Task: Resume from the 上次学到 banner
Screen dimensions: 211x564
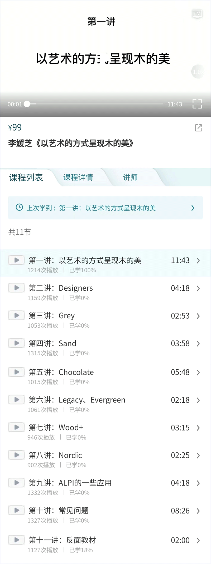Action: pyautogui.click(x=105, y=208)
